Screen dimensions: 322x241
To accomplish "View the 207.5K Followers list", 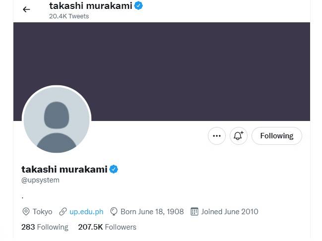I will [107, 227].
